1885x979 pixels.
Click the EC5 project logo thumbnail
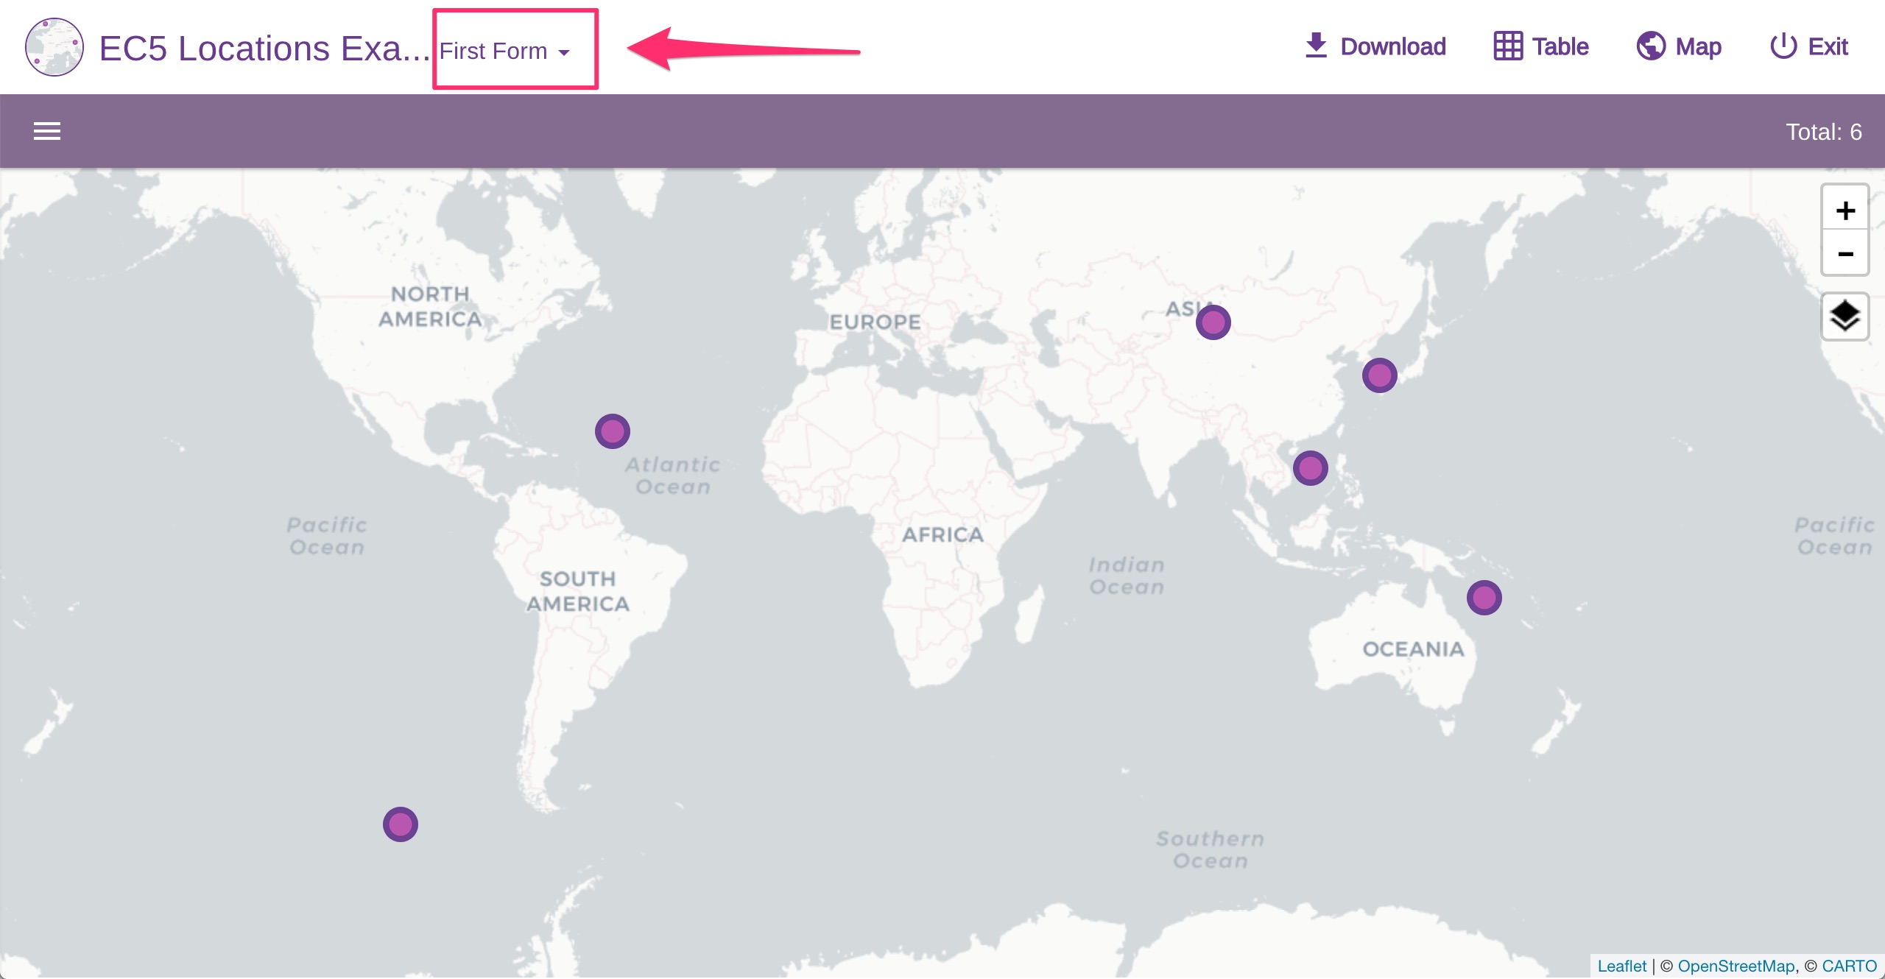(x=54, y=47)
